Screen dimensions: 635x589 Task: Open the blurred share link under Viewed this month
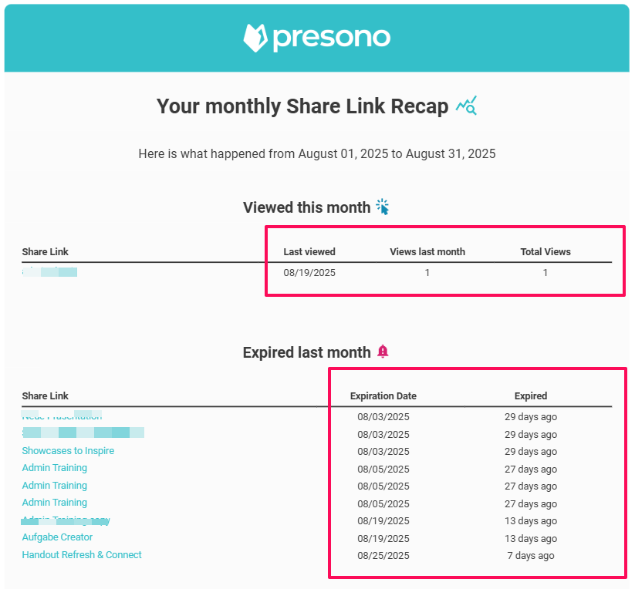(x=50, y=272)
